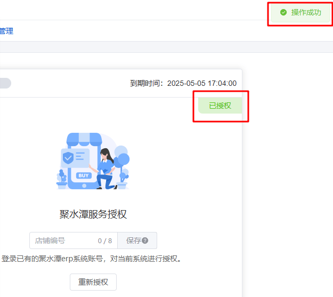Open the 管理 link at top left

6,31
